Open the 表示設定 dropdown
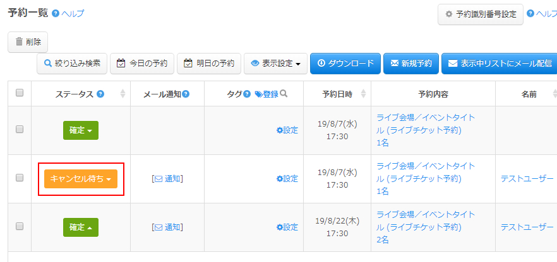Screen dimensions: 557x262 (x=275, y=64)
